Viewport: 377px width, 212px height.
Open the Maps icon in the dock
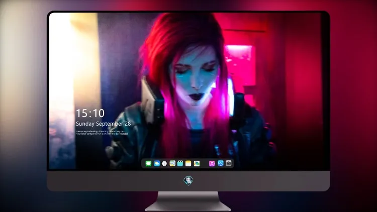coord(172,163)
